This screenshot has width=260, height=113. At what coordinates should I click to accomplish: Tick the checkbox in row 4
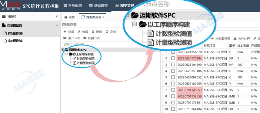click(173, 71)
